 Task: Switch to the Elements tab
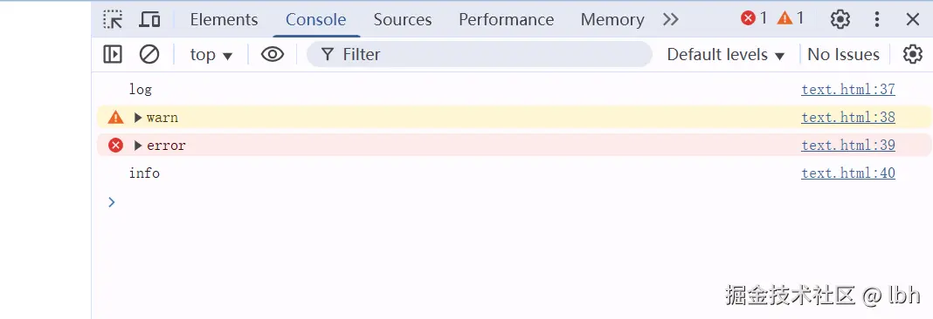point(224,19)
